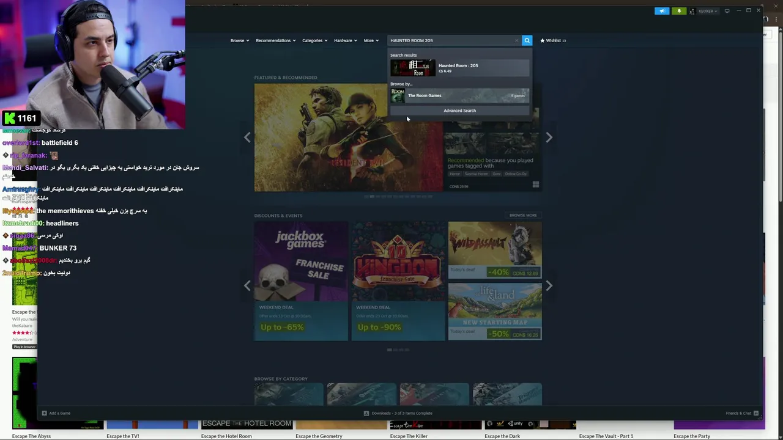Expand the Categories menu
Viewport: 783px width, 440px height.
pyautogui.click(x=314, y=40)
